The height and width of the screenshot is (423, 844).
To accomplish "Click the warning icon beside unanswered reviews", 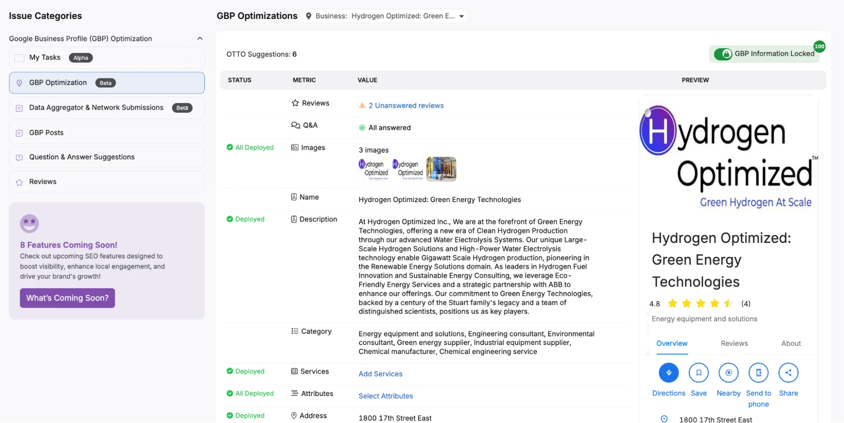I will point(362,105).
